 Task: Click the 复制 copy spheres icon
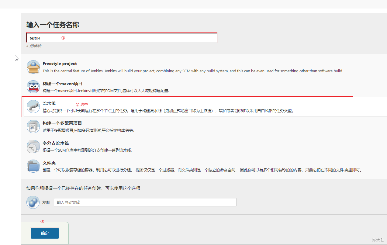(33, 202)
